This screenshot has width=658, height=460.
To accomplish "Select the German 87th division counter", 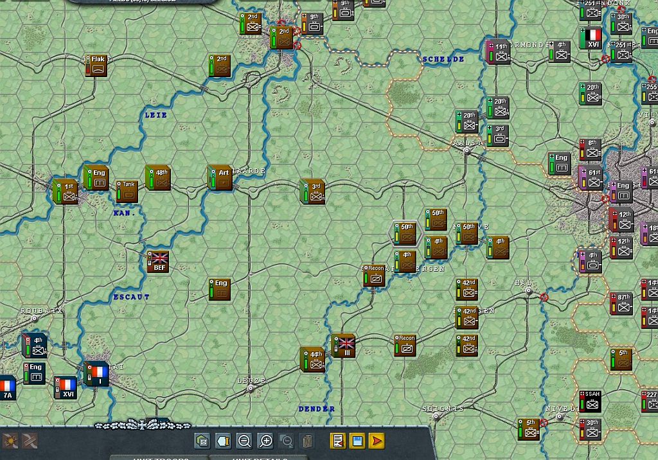I will [621, 304].
